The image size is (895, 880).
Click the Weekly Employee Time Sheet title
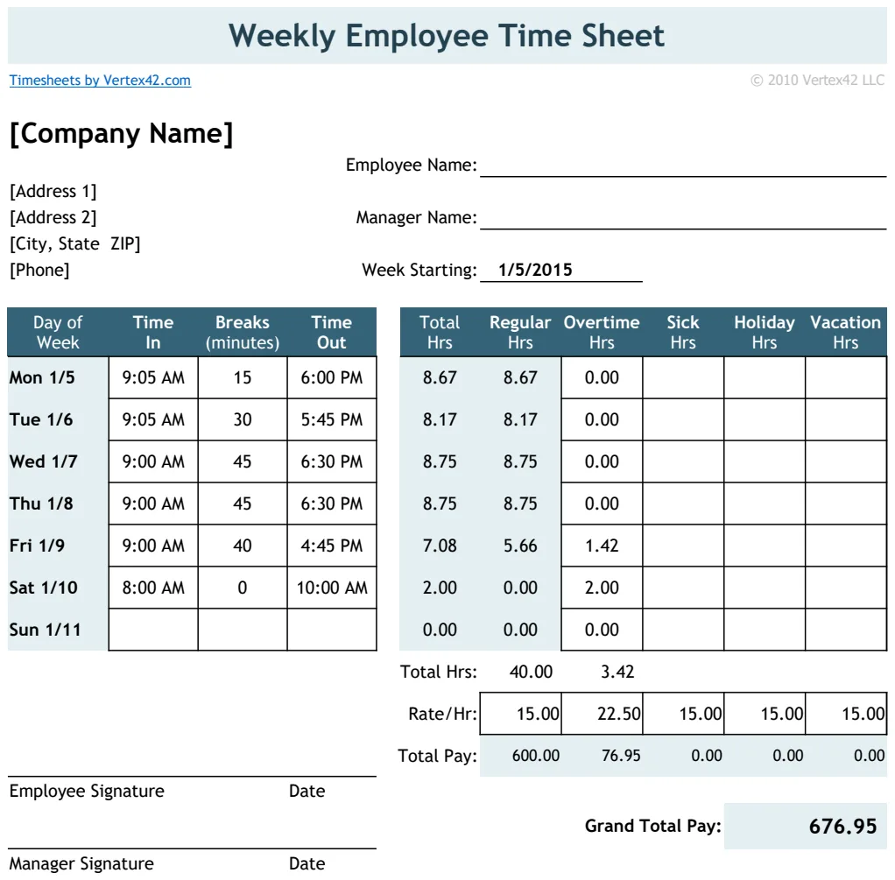[447, 36]
